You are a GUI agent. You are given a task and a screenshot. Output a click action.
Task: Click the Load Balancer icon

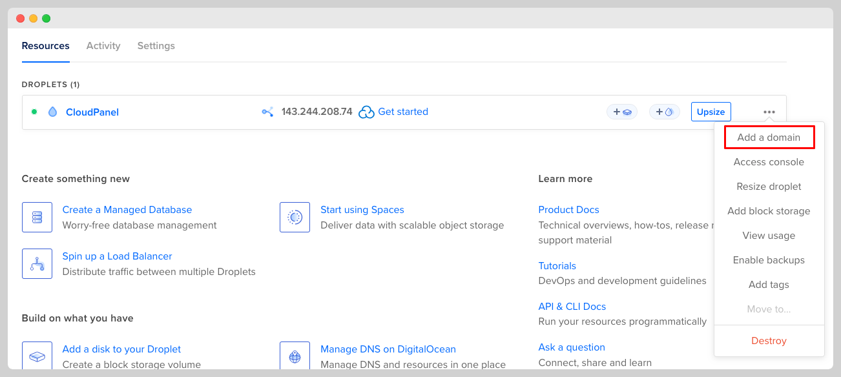37,263
